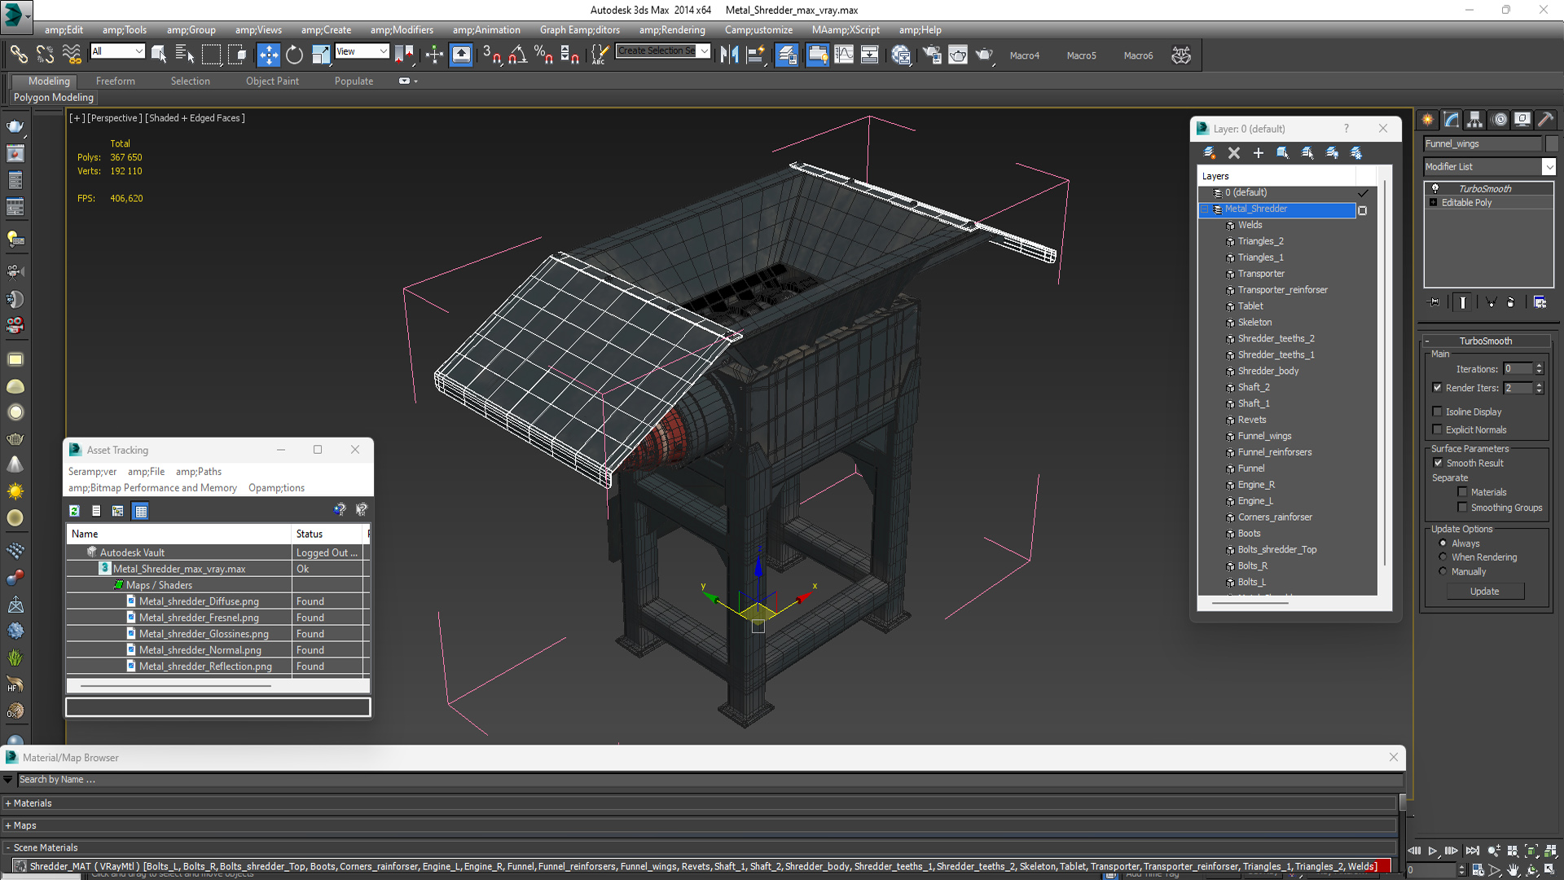Image resolution: width=1564 pixels, height=880 pixels.
Task: Open the Render Setup teapot icon
Action: [x=932, y=55]
